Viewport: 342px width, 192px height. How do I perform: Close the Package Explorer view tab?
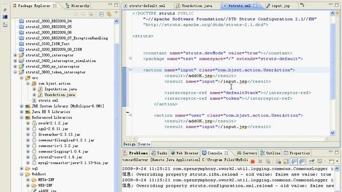click(55, 6)
